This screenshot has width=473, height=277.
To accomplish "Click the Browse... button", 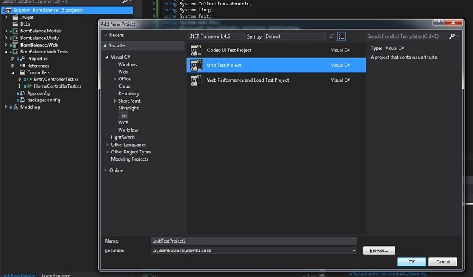I will click(x=378, y=251).
